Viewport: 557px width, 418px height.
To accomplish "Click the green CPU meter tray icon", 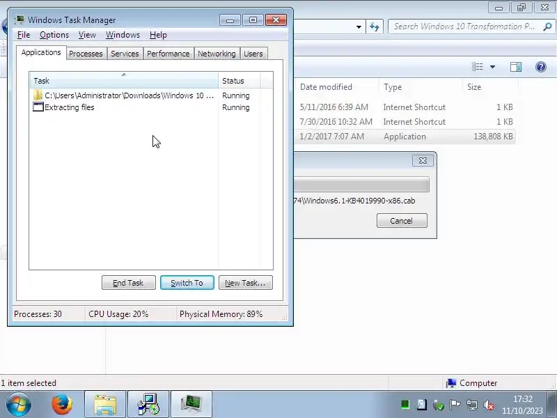I will click(x=405, y=404).
